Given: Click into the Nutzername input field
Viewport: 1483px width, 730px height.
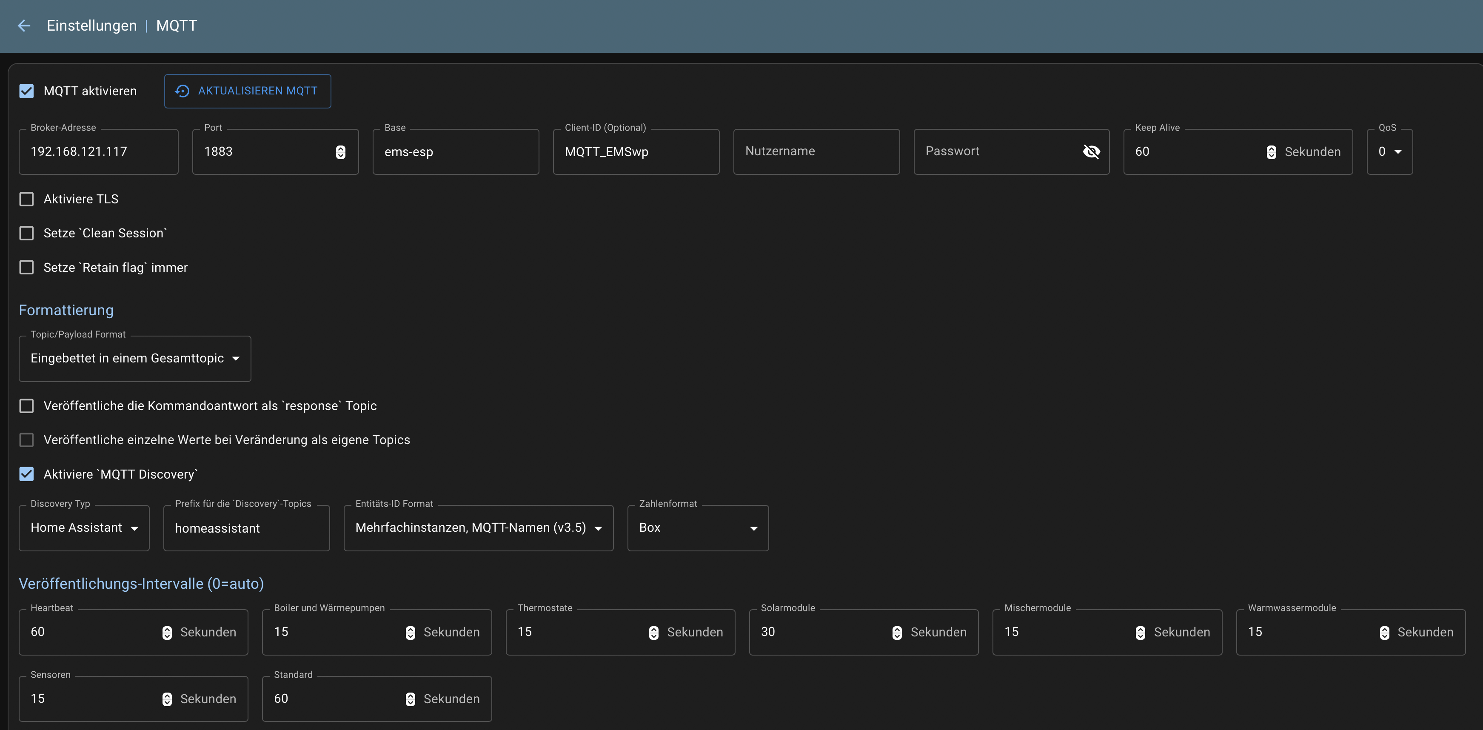Looking at the screenshot, I should point(816,151).
